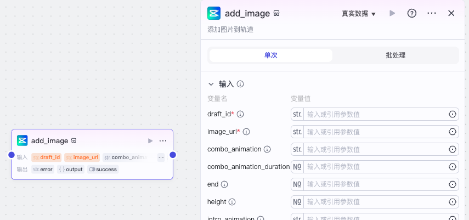
Task: Show info for height parameter
Action: [x=232, y=202]
